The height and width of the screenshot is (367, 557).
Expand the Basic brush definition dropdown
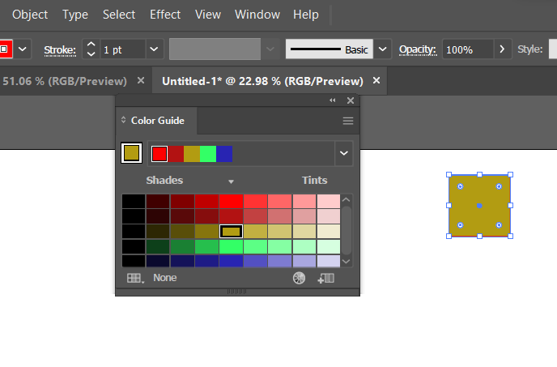pos(382,49)
